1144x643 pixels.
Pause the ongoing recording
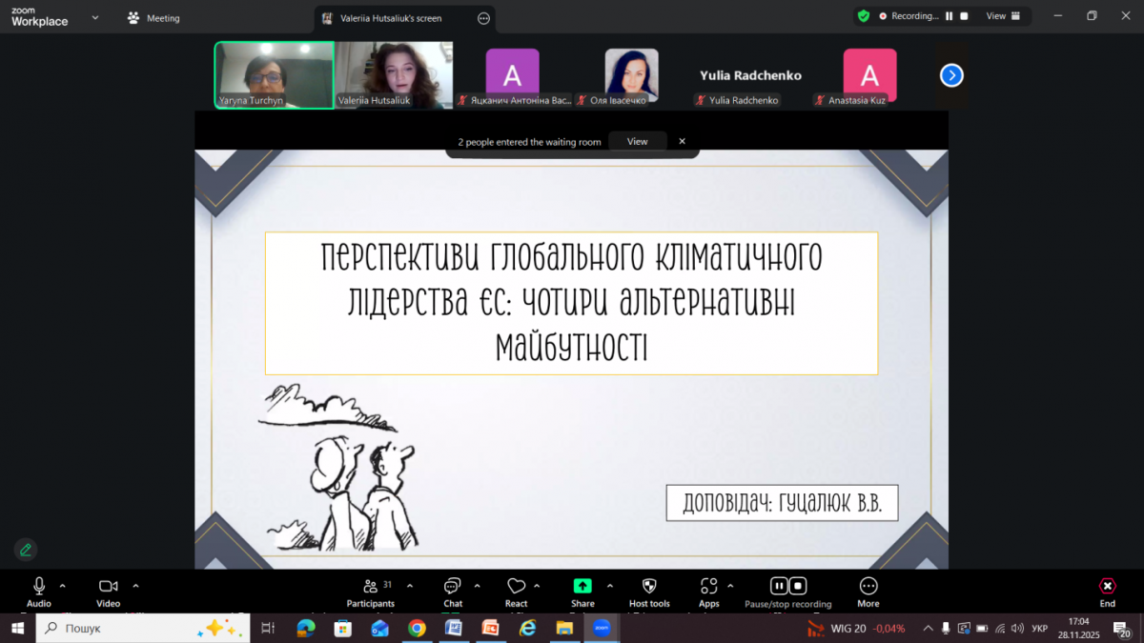778,586
